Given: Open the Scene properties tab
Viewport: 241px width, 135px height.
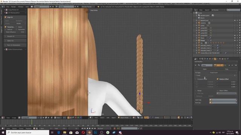Looking at the screenshot, I should (205, 59).
